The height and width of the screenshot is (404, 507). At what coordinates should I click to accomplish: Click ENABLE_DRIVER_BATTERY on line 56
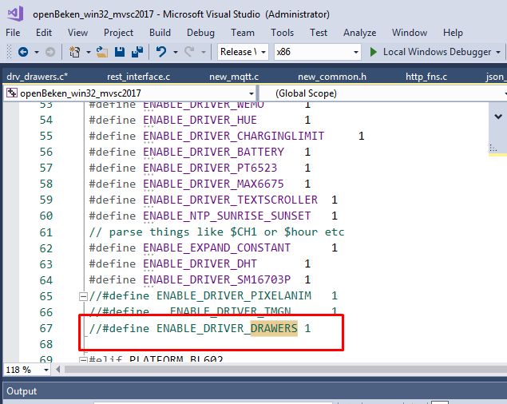[x=213, y=152]
